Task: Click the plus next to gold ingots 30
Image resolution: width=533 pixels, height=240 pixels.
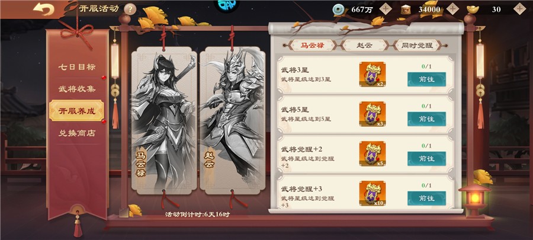Action: (520, 9)
